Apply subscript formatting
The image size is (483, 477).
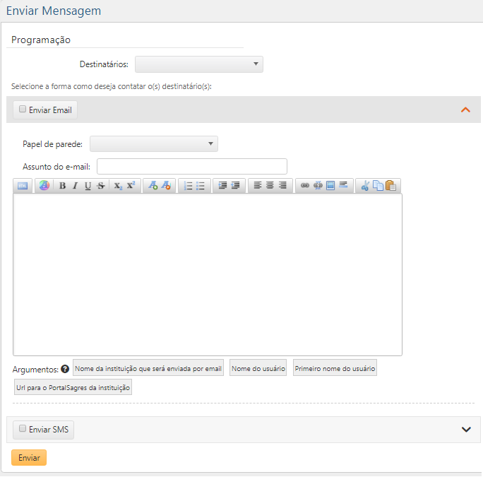tap(118, 186)
